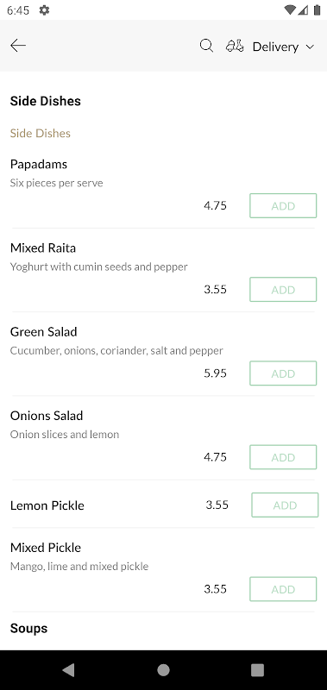Open the Delivery order type selector
This screenshot has height=690, width=327.
[275, 47]
